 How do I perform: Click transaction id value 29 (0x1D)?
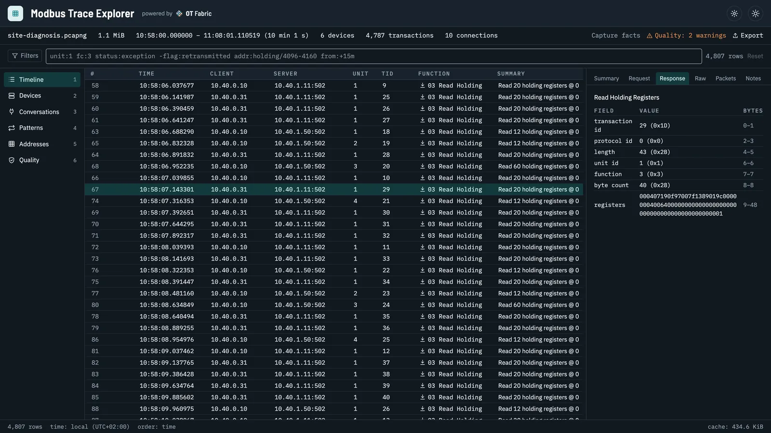coord(654,126)
